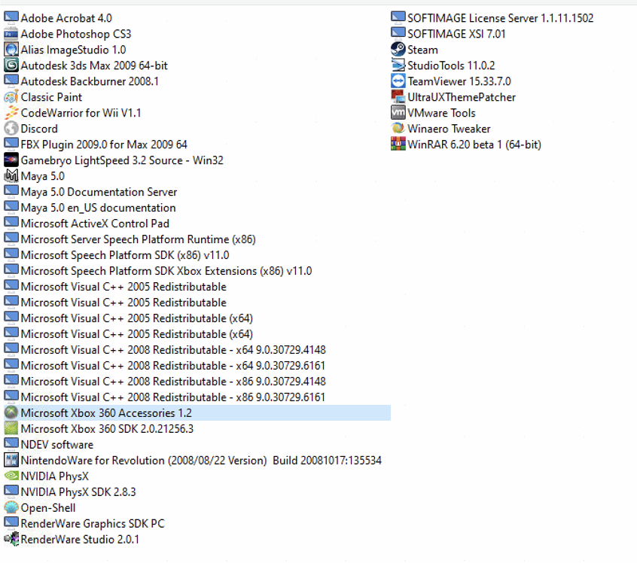The width and height of the screenshot is (637, 563).
Task: Click the UltraUXThemePatcher icon
Action: pyautogui.click(x=398, y=97)
